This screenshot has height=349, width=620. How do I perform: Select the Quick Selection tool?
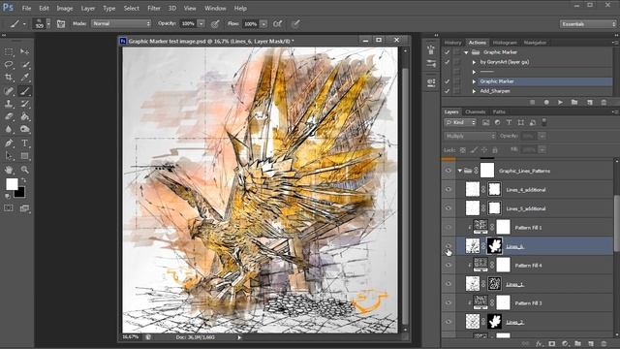[x=24, y=65]
